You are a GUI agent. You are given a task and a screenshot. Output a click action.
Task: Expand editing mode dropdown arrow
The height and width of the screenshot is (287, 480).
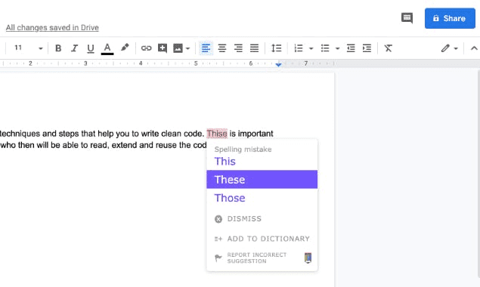pyautogui.click(x=456, y=48)
